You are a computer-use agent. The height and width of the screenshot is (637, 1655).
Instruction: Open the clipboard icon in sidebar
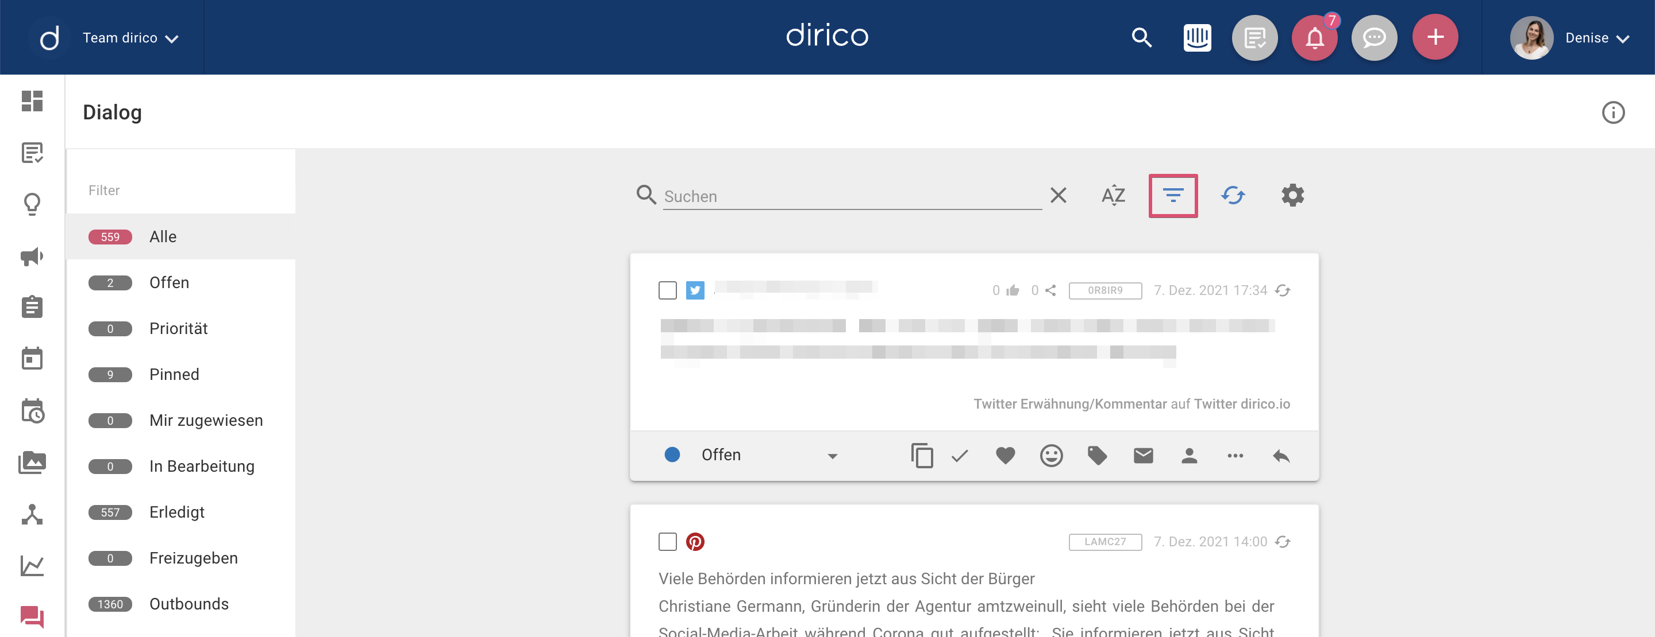32,306
